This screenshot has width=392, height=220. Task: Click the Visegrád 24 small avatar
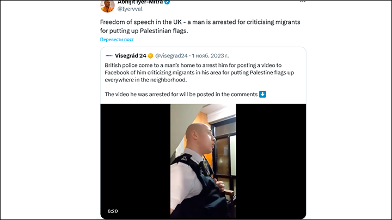click(109, 55)
